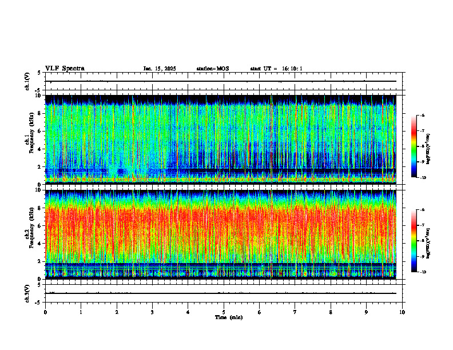Click the "-6" label on ch.2 color bar

422,210
